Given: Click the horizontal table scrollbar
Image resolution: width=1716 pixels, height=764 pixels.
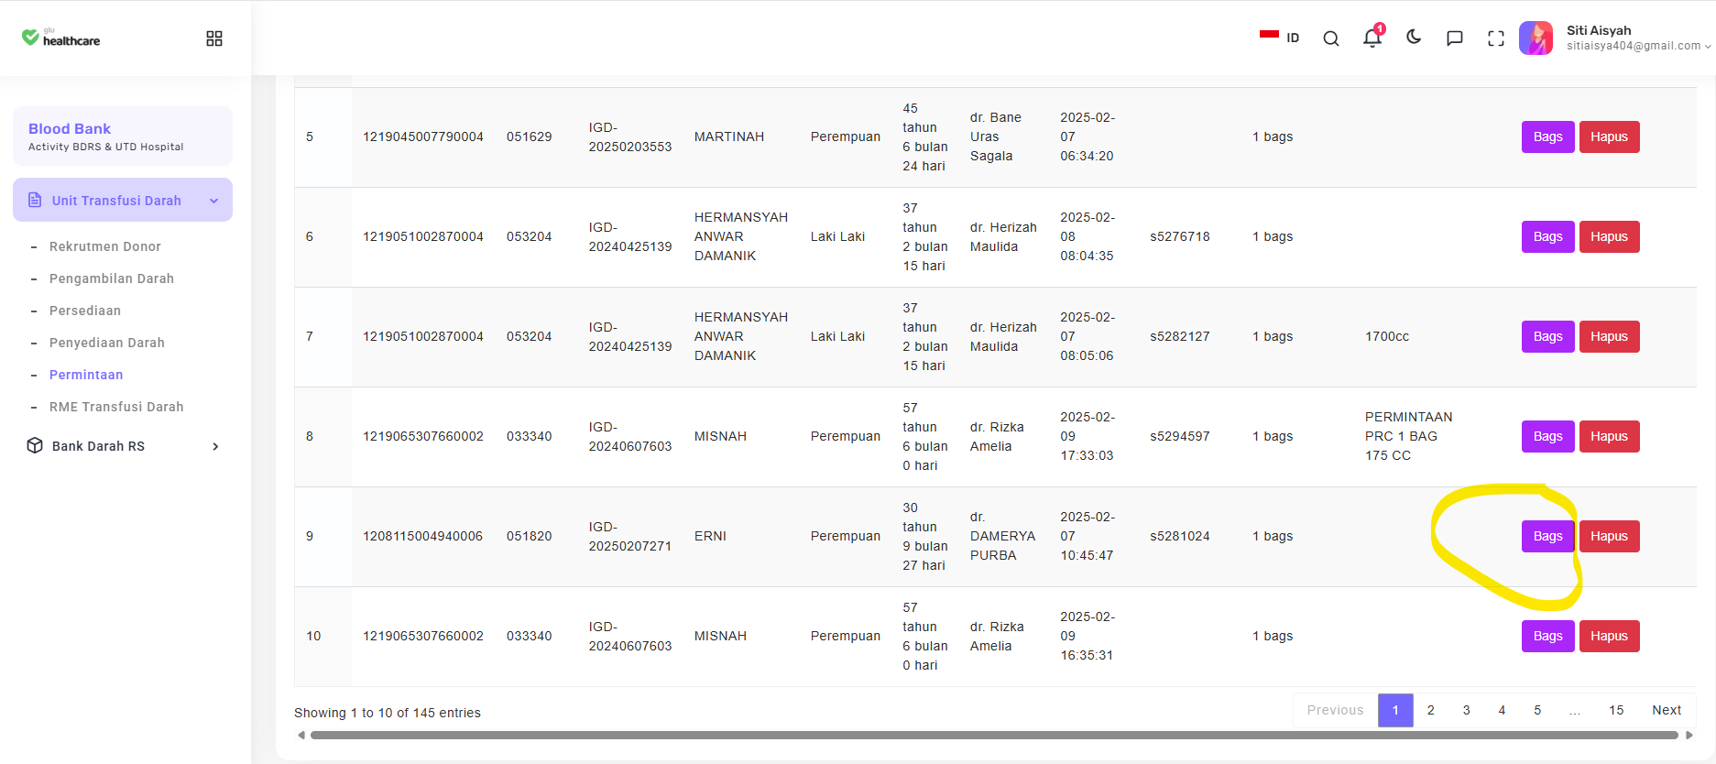Looking at the screenshot, I should 994,735.
